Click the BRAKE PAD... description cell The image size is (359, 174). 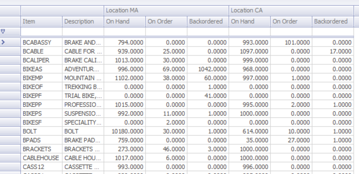click(83, 140)
